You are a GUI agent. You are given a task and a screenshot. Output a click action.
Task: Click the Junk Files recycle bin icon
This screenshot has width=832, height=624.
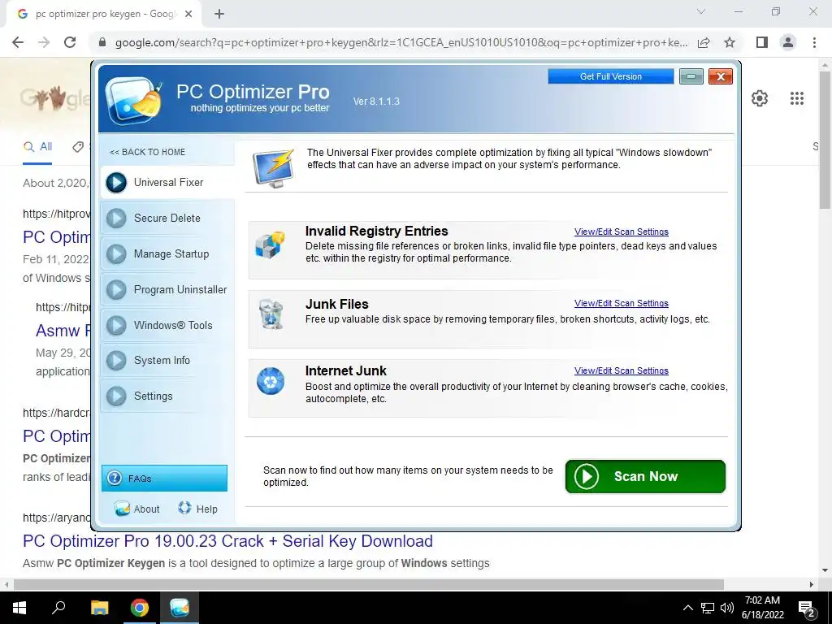[x=271, y=314]
